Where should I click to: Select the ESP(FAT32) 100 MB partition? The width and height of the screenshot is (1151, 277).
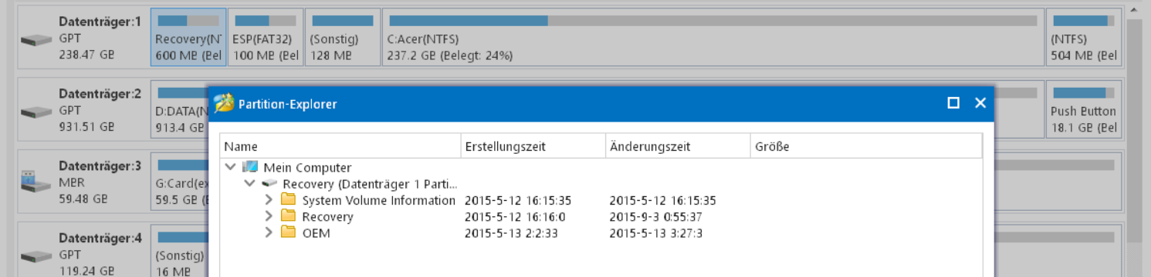point(265,38)
